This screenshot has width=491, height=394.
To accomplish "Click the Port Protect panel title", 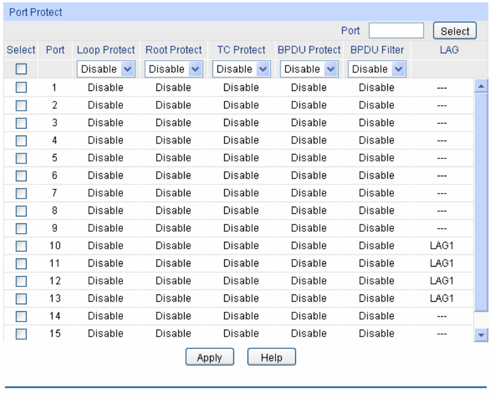I will coord(36,12).
